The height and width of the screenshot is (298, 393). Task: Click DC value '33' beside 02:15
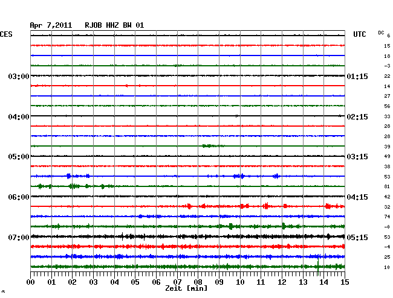(387, 116)
